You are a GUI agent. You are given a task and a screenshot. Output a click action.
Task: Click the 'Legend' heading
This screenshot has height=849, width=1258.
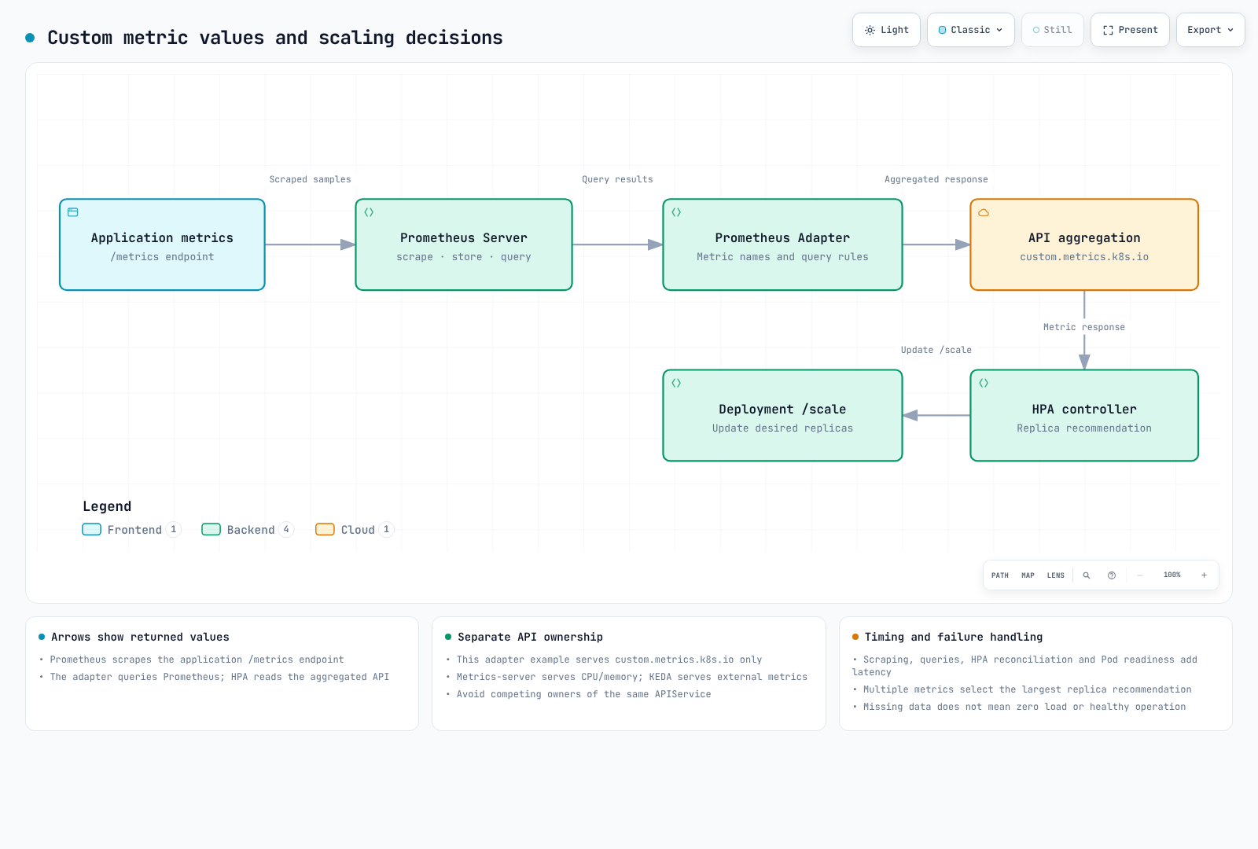(x=107, y=506)
